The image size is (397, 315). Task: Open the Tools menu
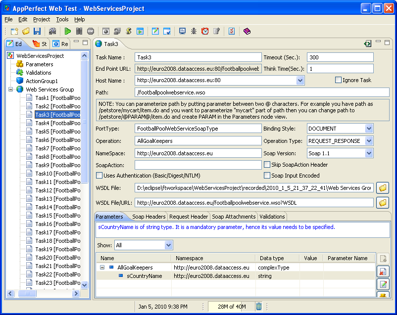click(62, 19)
